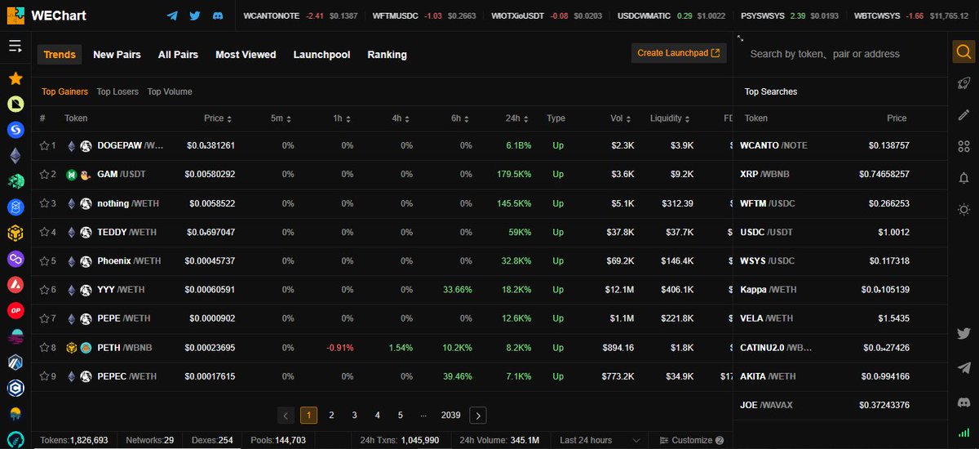
Task: Select the Syscoin blue S network icon
Action: coord(15,130)
